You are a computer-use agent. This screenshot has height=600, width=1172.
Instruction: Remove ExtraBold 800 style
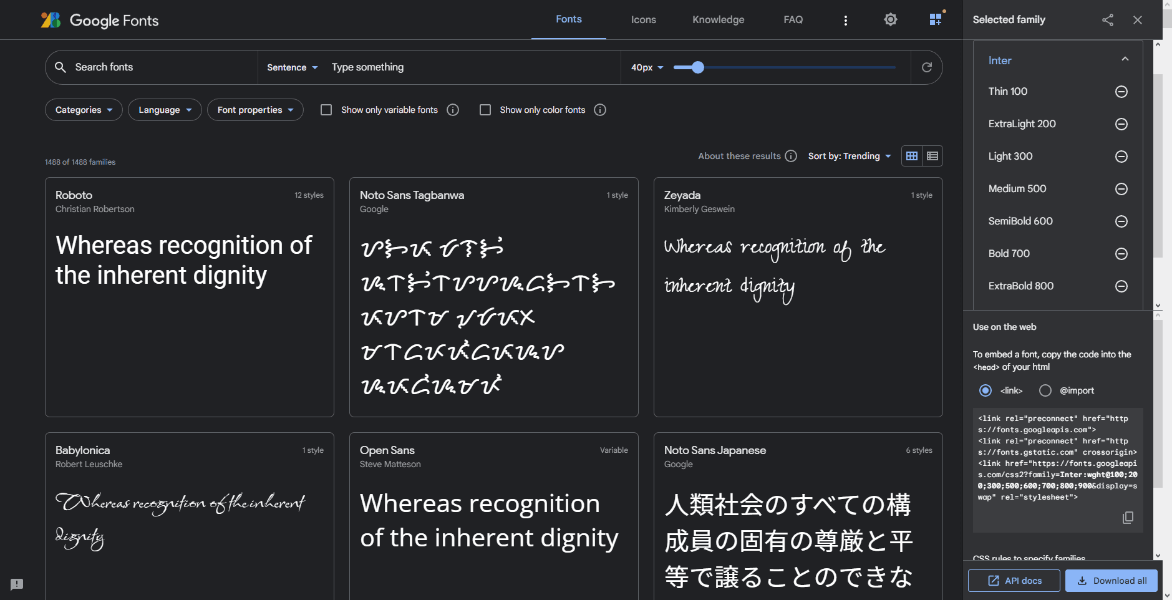(1121, 286)
